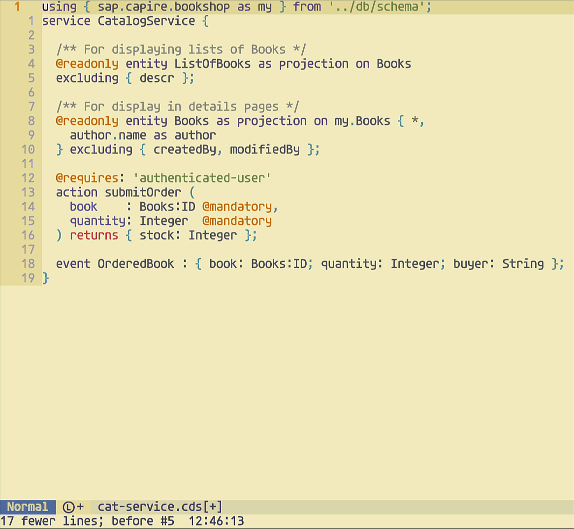Screen dimensions: 574x529
Task: Click timestamp 12:46:13 in message line
Action: 216,521
